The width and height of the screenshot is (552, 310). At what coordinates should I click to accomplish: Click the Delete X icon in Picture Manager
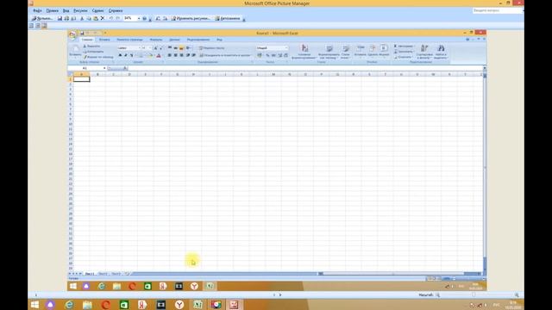pos(103,18)
